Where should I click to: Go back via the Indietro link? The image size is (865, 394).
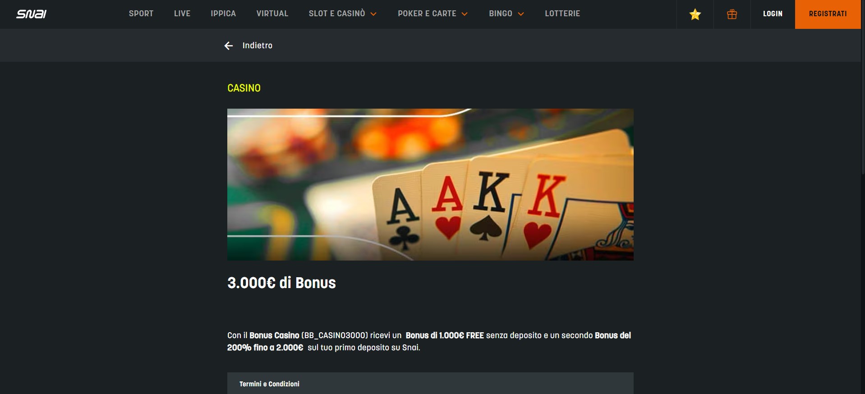click(258, 46)
